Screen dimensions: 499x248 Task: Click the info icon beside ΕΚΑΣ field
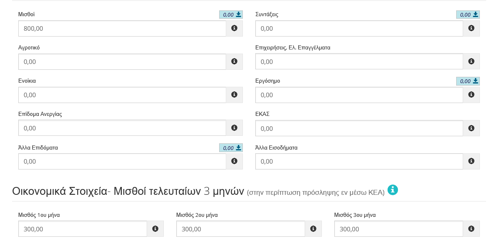click(471, 128)
